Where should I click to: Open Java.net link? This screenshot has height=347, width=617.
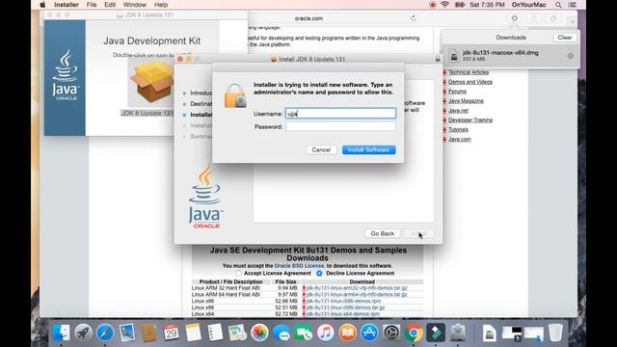(459, 111)
